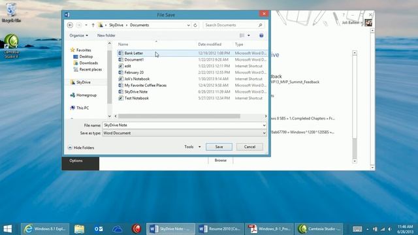Image resolution: width=418 pixels, height=235 pixels.
Task: Click Hide Folders
Action: tap(81, 148)
